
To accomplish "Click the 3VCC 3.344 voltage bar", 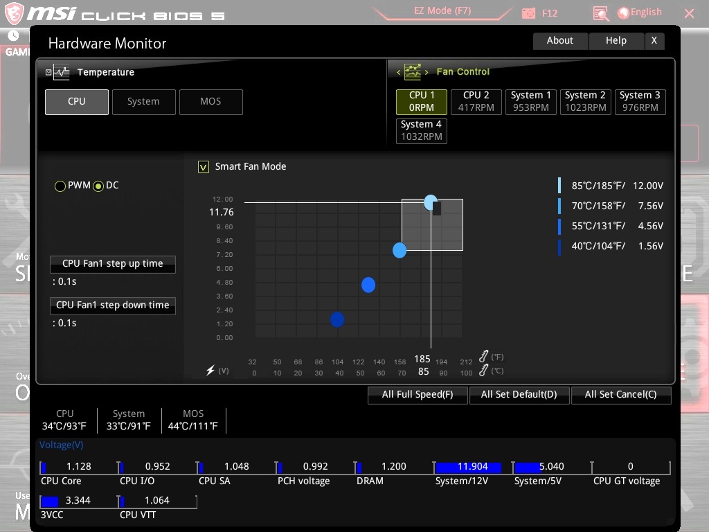I will pyautogui.click(x=79, y=502).
